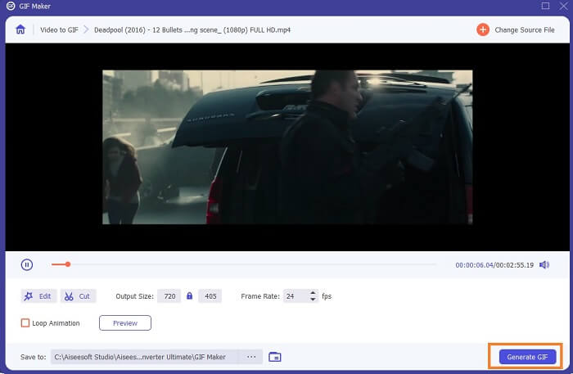Screen dimensions: 573x374
Task: Click the output height field 405
Action: 210,295
